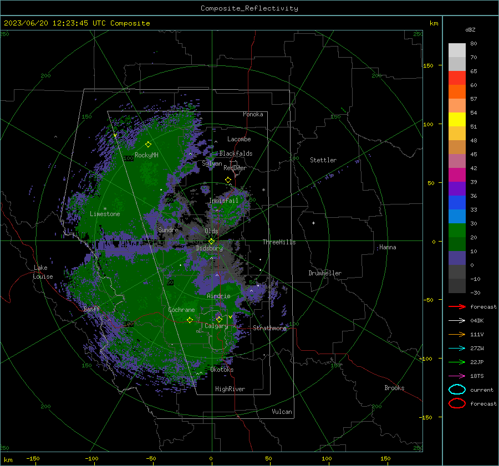This screenshot has height=466, width=499.
Task: Click the Okotoks label
Action: pyautogui.click(x=222, y=370)
